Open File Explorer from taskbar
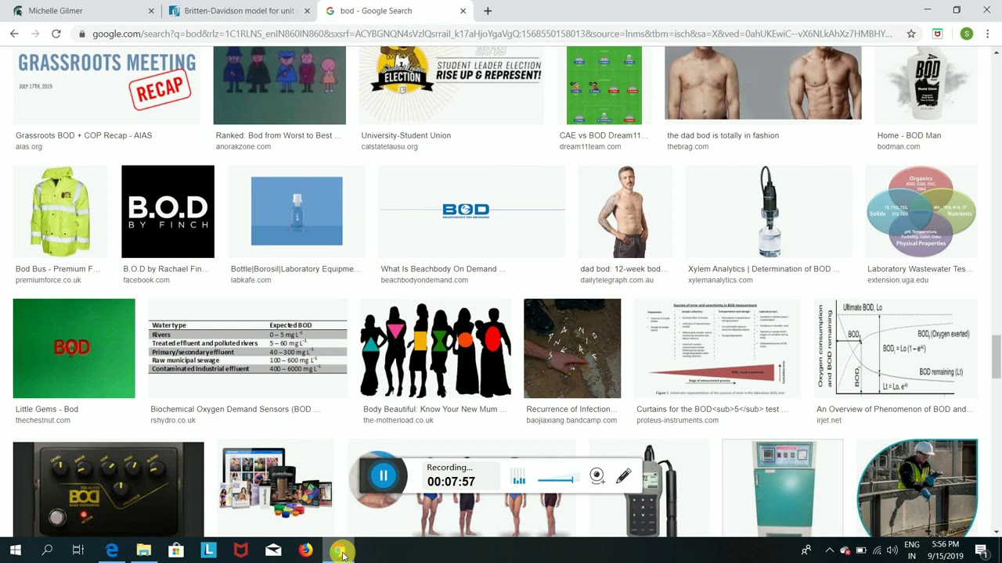Image resolution: width=1002 pixels, height=563 pixels. pyautogui.click(x=144, y=550)
